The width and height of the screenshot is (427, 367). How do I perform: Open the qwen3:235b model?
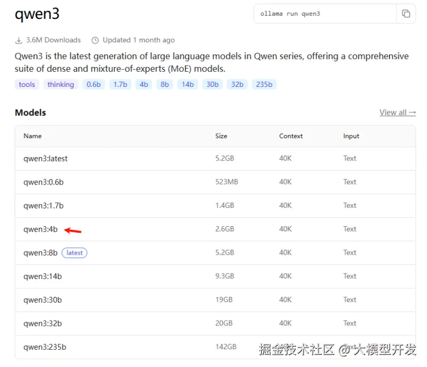pyautogui.click(x=45, y=347)
